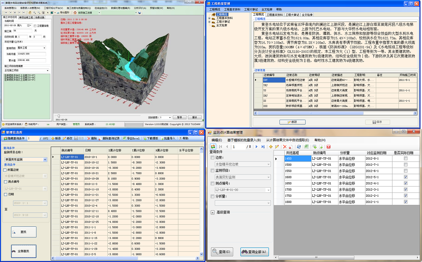Click pencil edit icon in 监测点计算结果管理 toolbar
Image resolution: width=422 pixels, height=262 pixels.
pos(277,147)
